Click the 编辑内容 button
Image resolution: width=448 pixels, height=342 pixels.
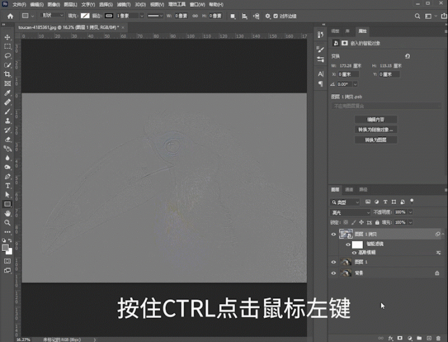coord(376,120)
